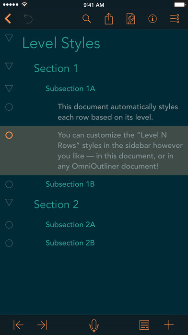
Task: Collapse the Section 1 disclosure triangle
Action: 9,66
